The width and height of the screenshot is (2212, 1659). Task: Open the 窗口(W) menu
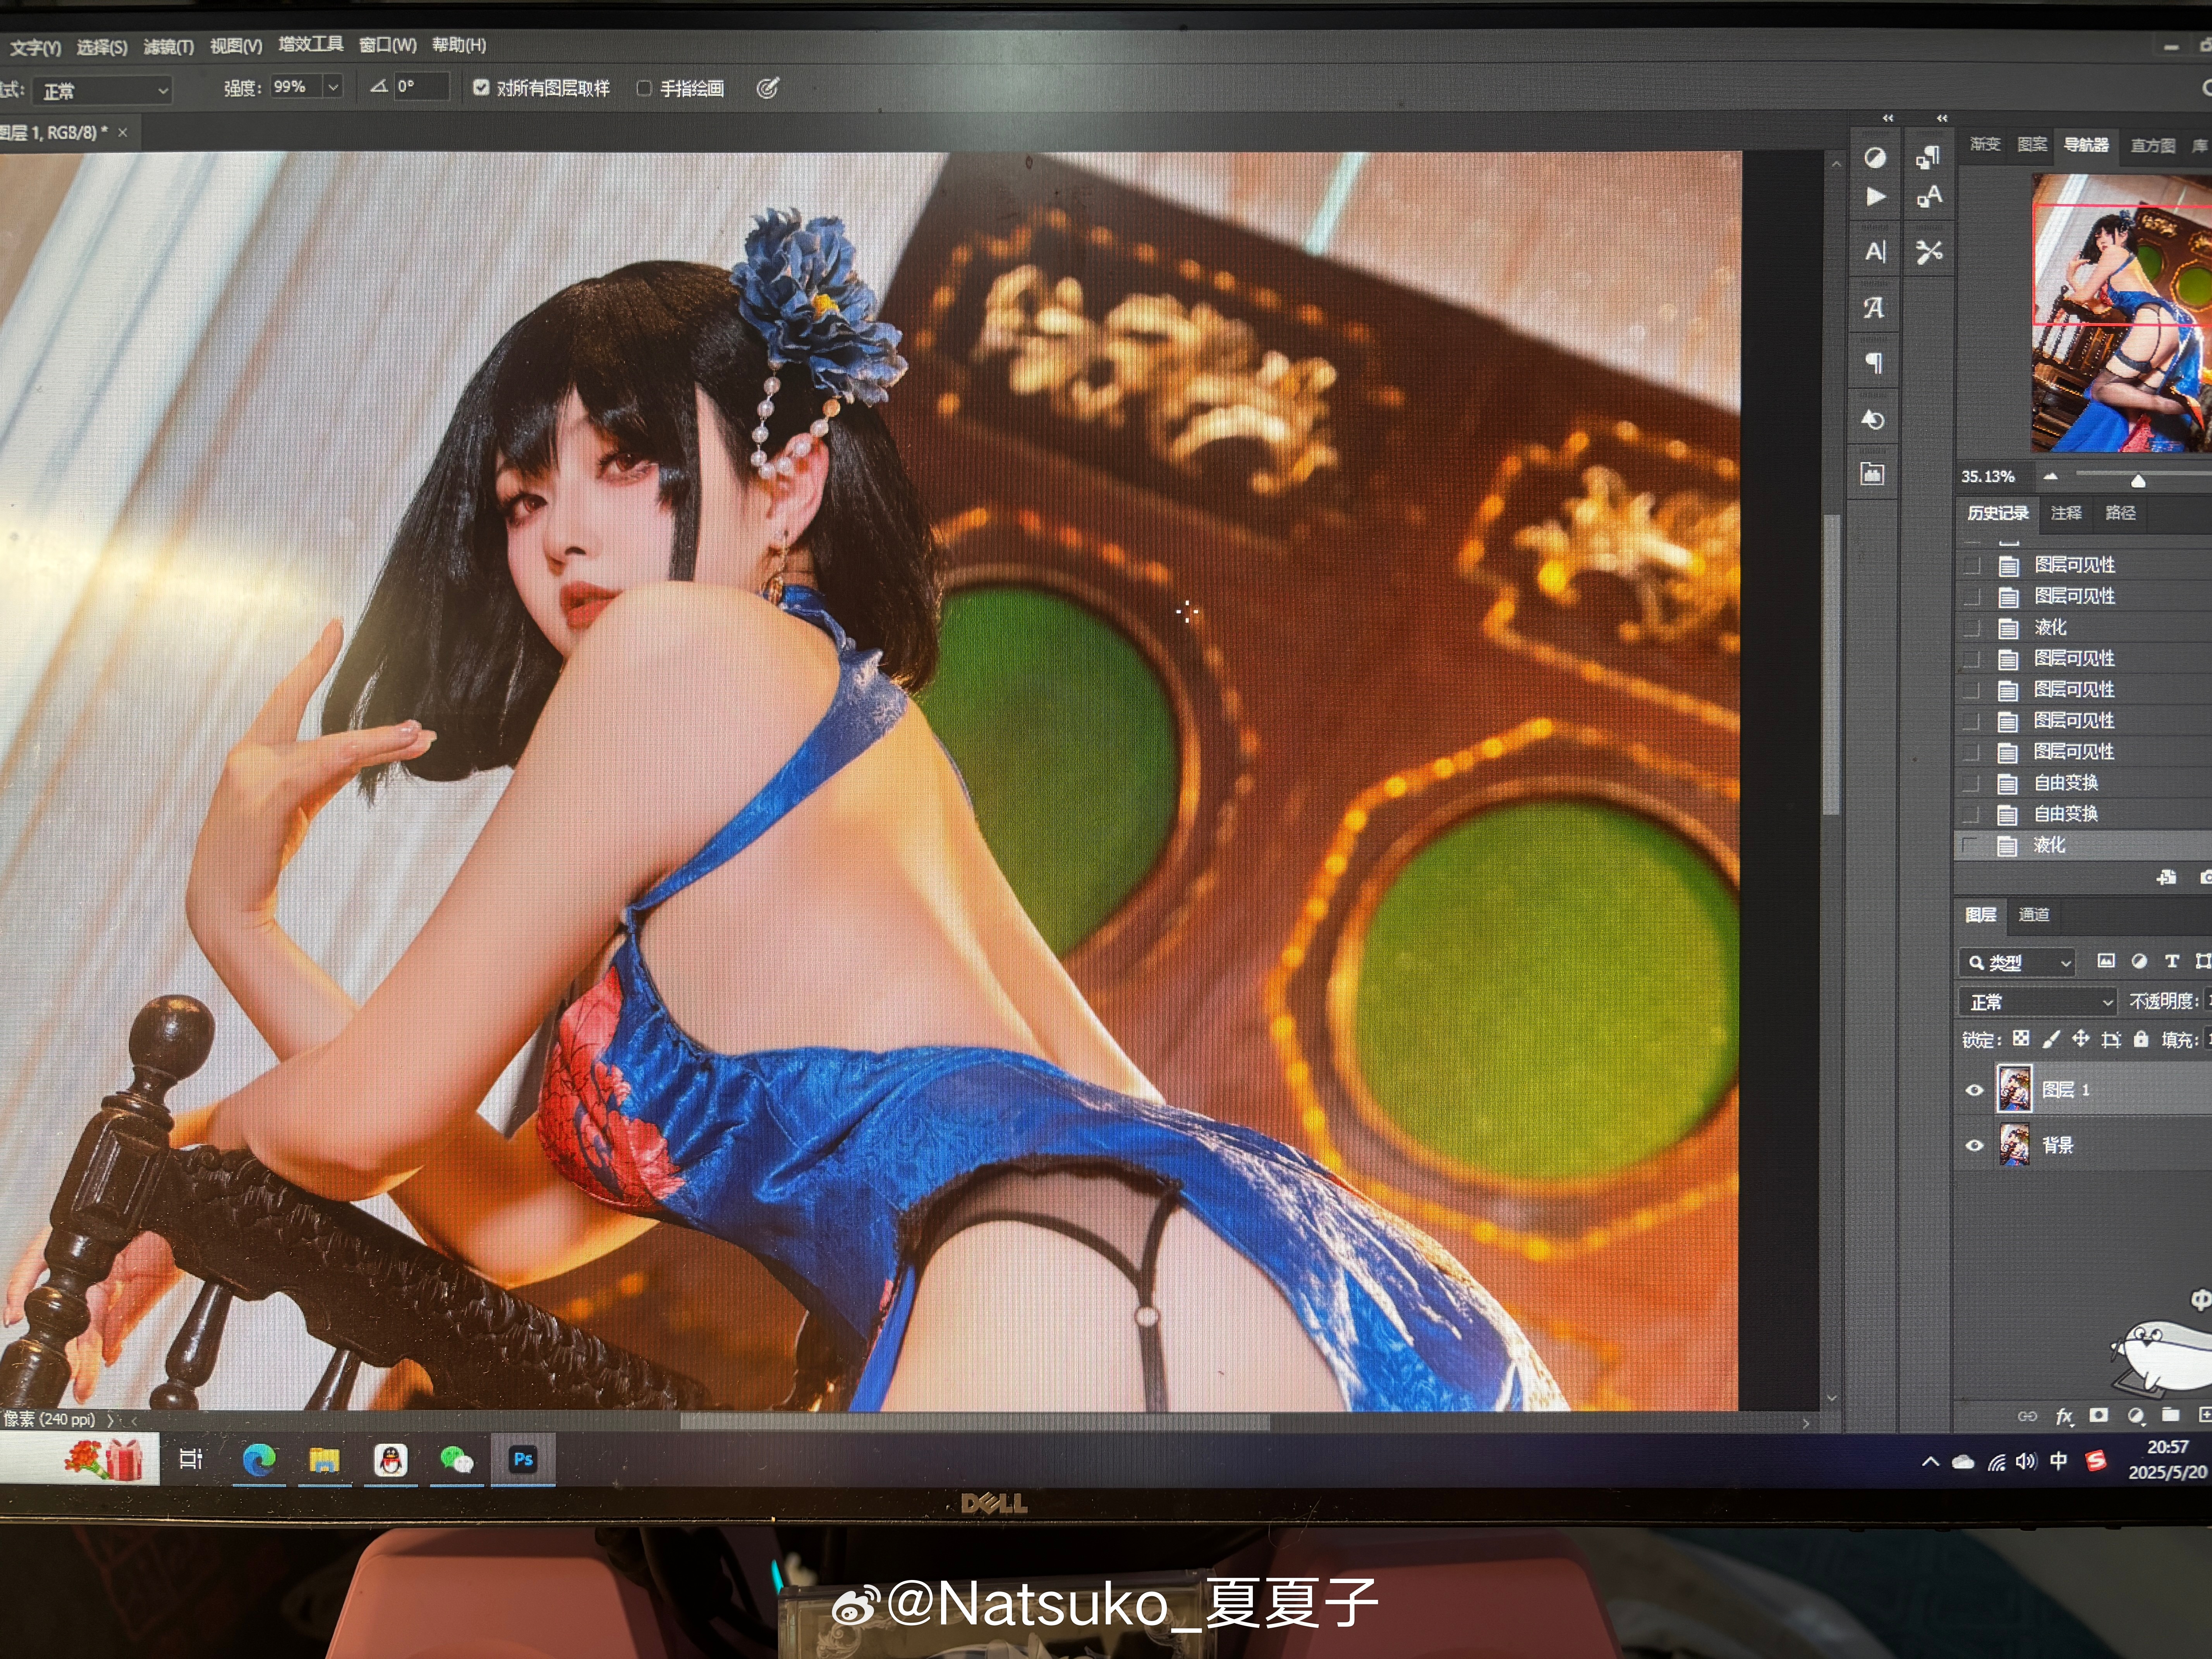pos(388,45)
